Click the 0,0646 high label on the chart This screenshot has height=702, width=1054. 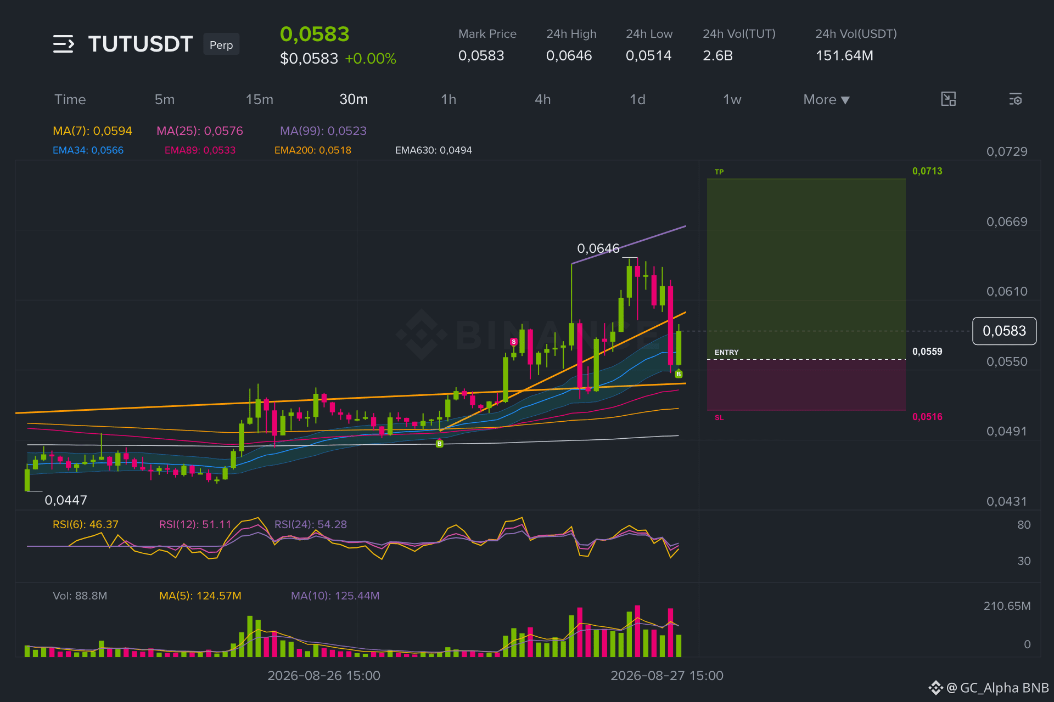coord(598,249)
